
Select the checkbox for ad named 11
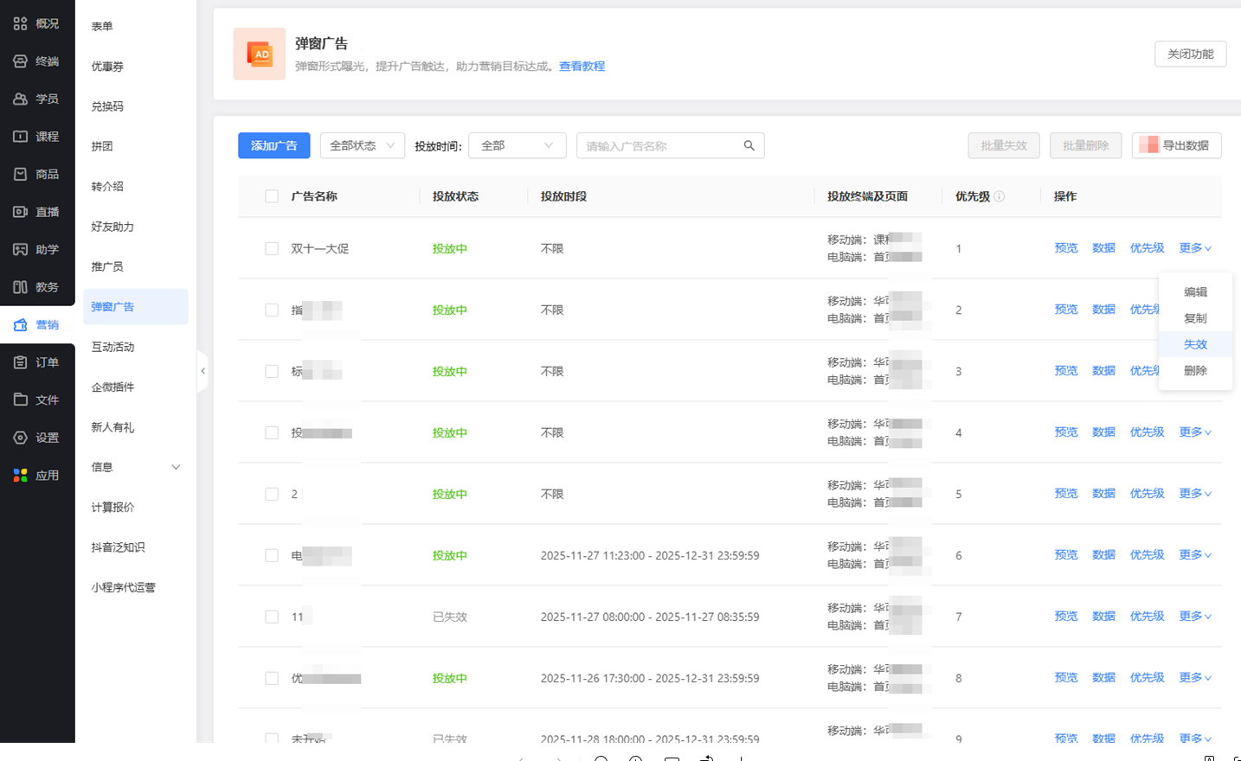272,617
